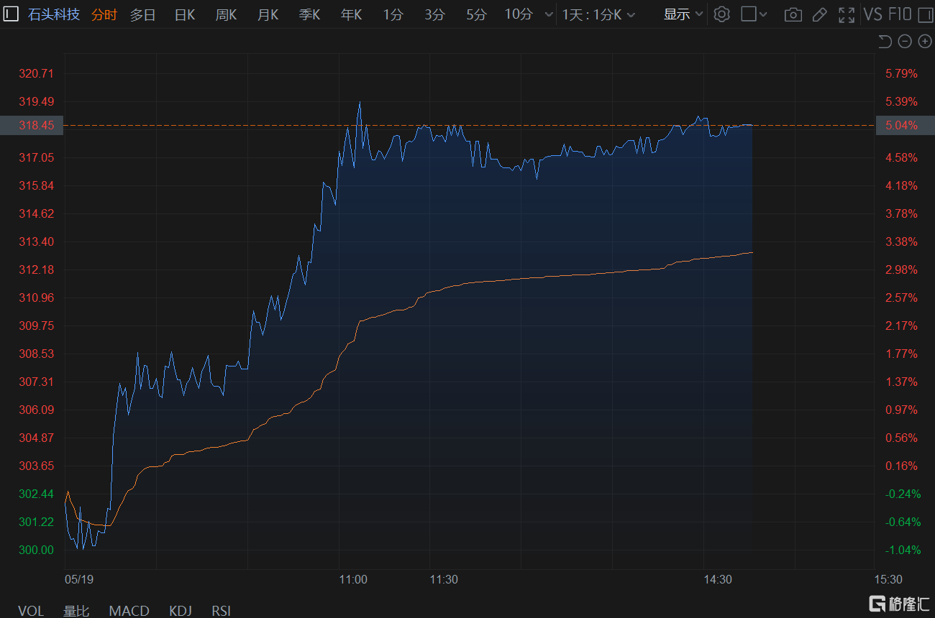Enter fullscreen chart mode

click(x=847, y=14)
